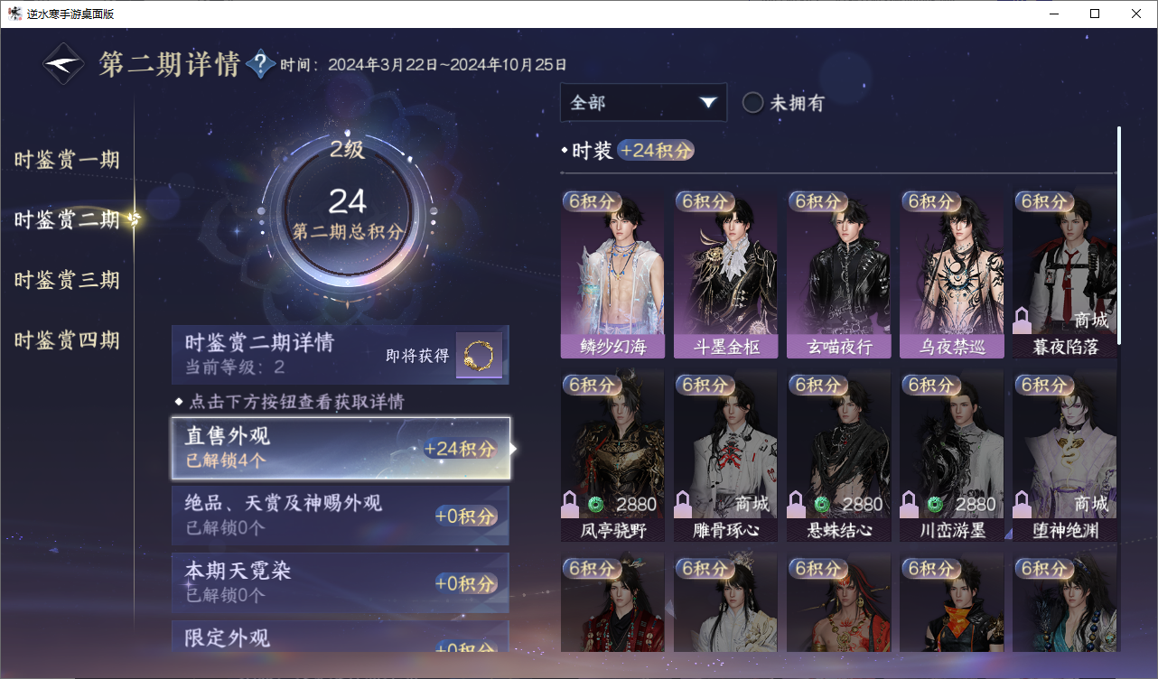The image size is (1158, 679).
Task: Select the 鳞纱幻海 outfit thumbnail
Action: point(612,274)
